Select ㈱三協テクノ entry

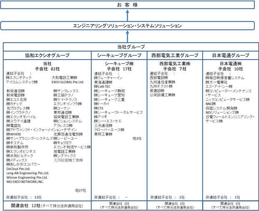coord(63,95)
